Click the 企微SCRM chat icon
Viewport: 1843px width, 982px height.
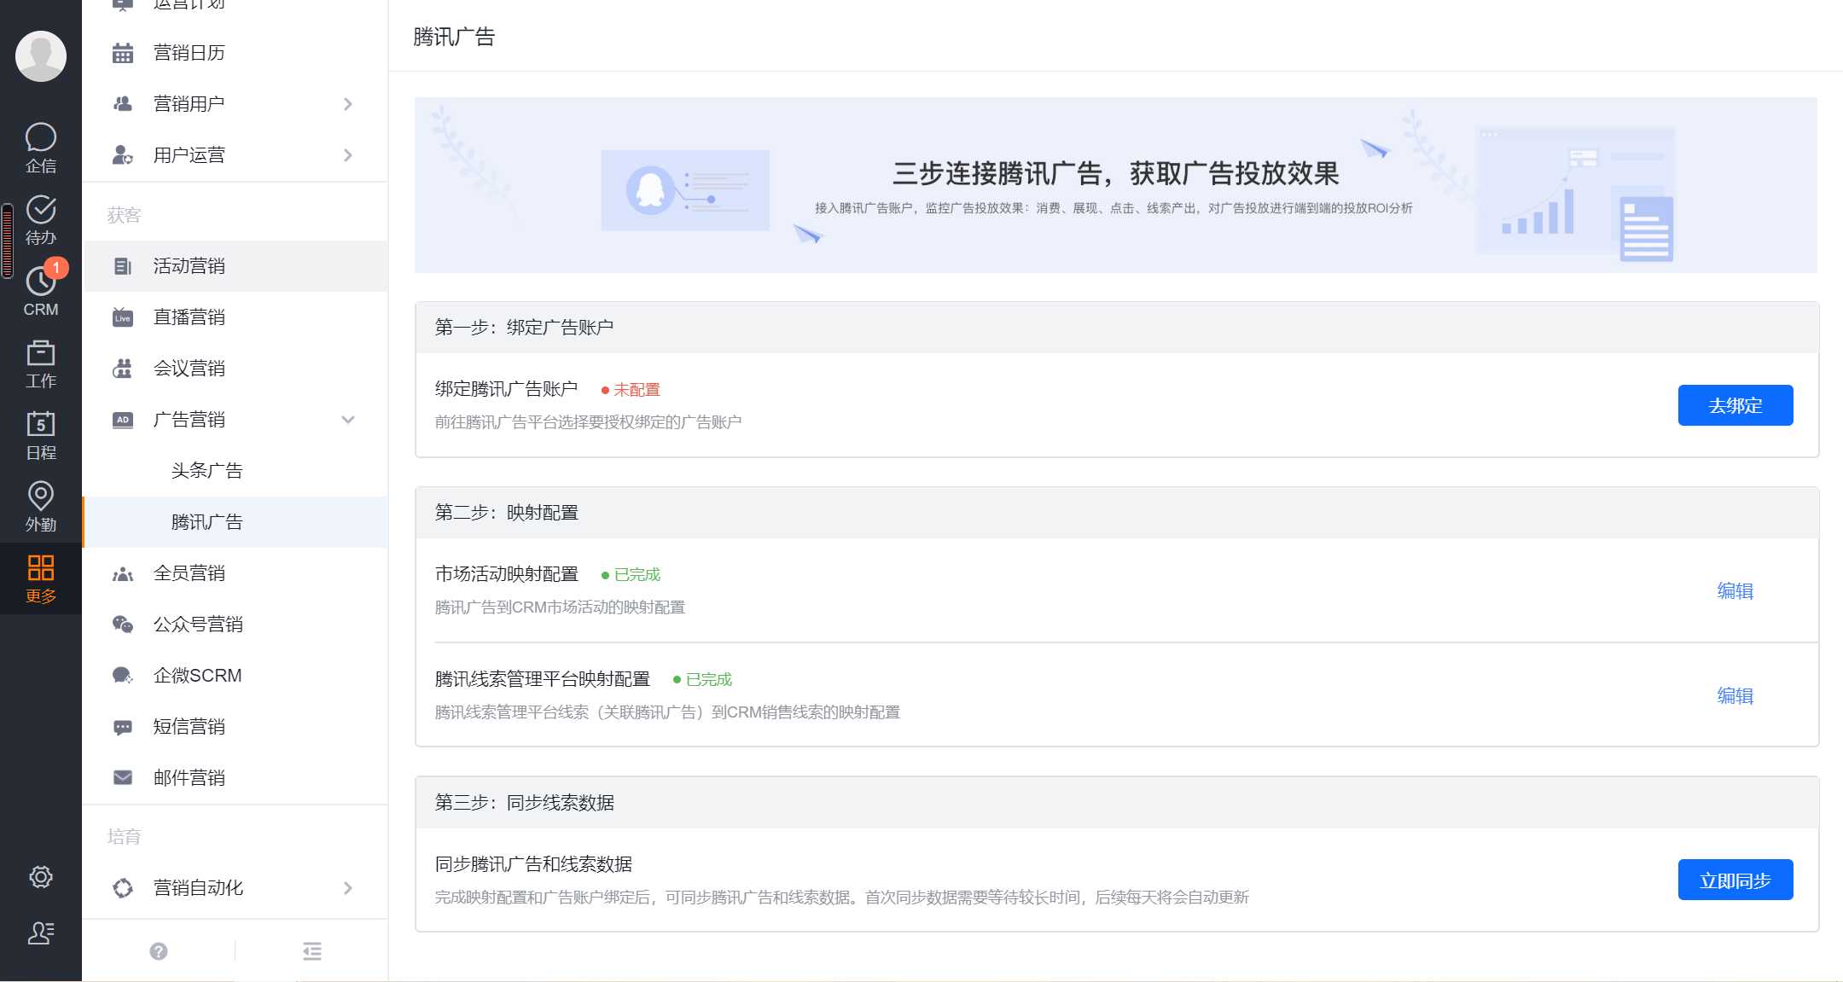pyautogui.click(x=123, y=676)
